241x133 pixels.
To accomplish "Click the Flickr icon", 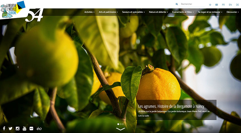I will tap(31, 129).
